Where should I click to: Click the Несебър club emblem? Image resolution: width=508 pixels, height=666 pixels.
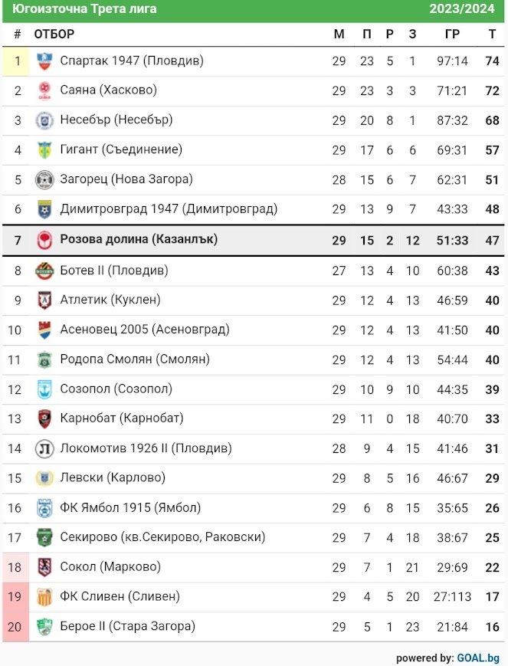click(x=44, y=120)
